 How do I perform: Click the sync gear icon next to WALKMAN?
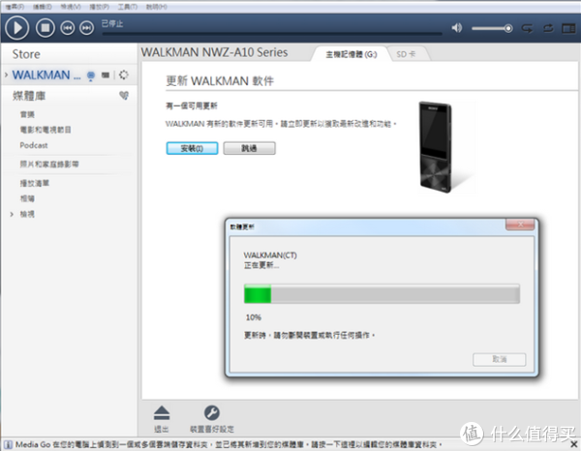[123, 75]
